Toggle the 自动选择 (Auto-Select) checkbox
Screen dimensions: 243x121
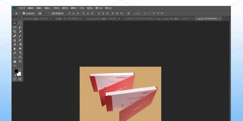pos(24,13)
